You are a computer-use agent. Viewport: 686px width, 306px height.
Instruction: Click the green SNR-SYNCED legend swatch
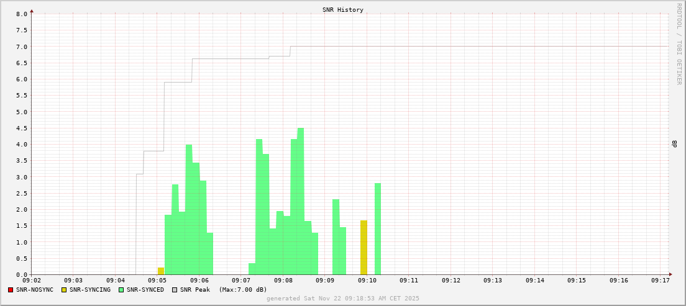(x=121, y=290)
